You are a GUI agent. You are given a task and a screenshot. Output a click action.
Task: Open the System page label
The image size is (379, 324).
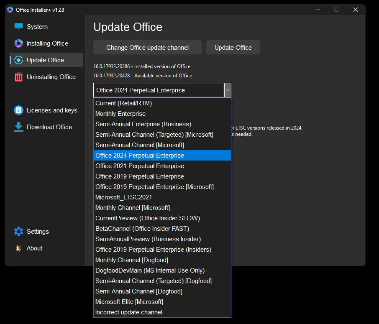tap(37, 27)
